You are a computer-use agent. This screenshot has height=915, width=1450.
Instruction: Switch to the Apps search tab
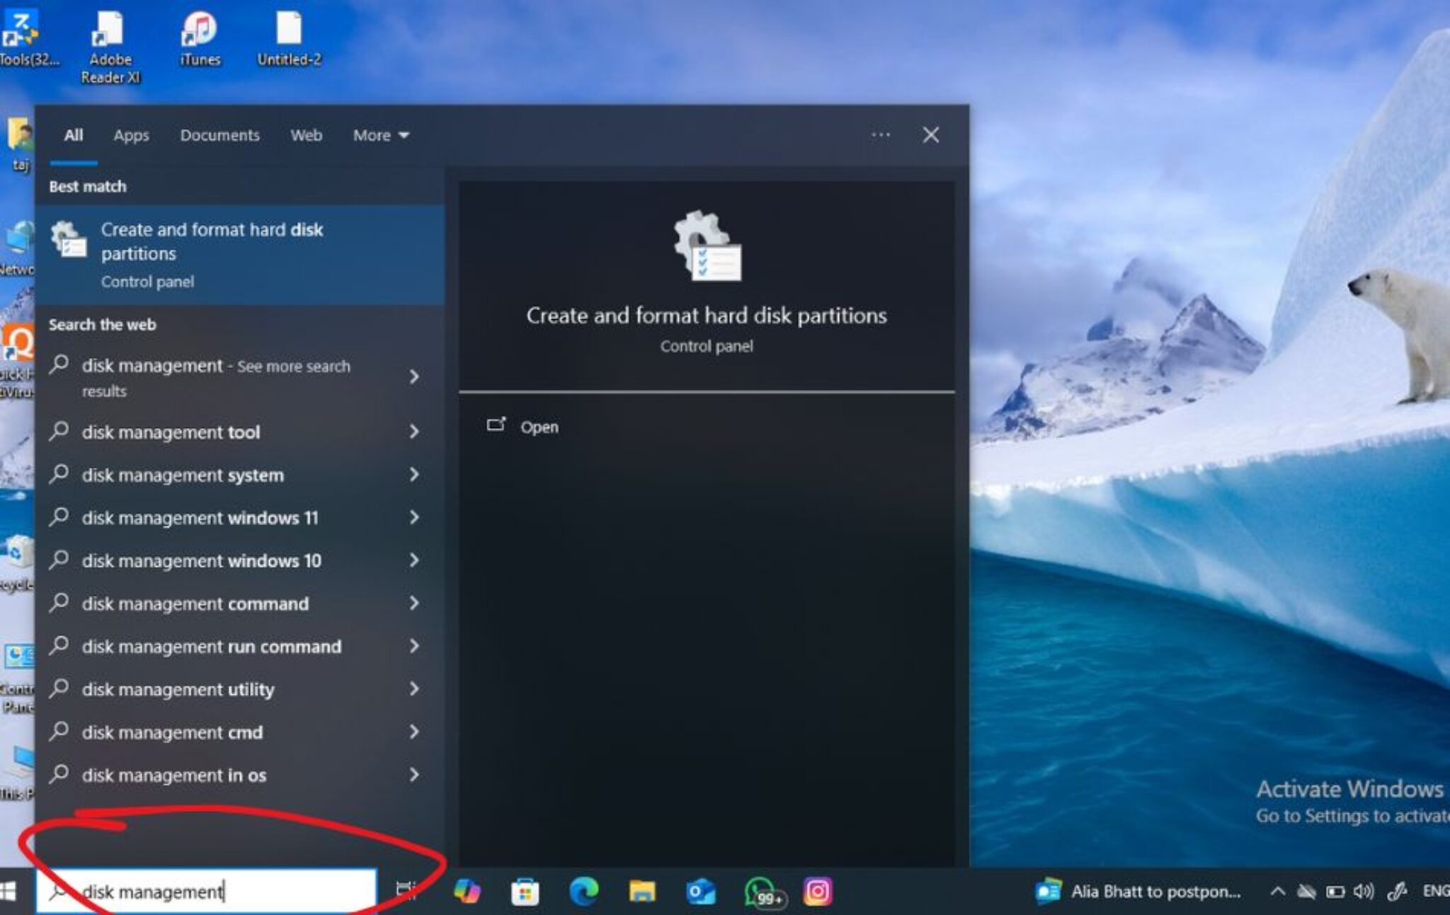point(131,135)
